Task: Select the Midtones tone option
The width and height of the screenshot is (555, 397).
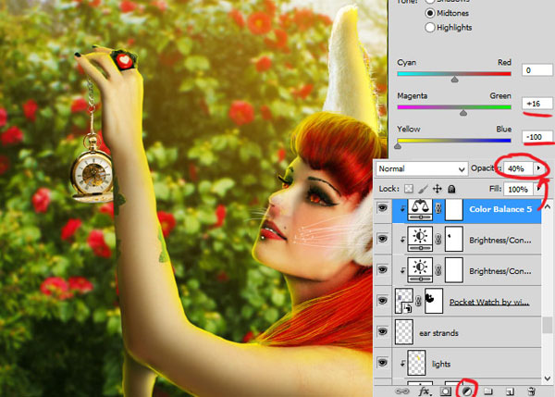Action: coord(430,13)
